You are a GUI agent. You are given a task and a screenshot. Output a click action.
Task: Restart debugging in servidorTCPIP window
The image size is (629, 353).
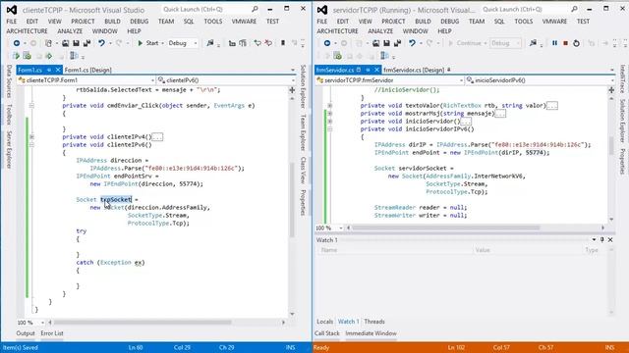tap(576, 43)
